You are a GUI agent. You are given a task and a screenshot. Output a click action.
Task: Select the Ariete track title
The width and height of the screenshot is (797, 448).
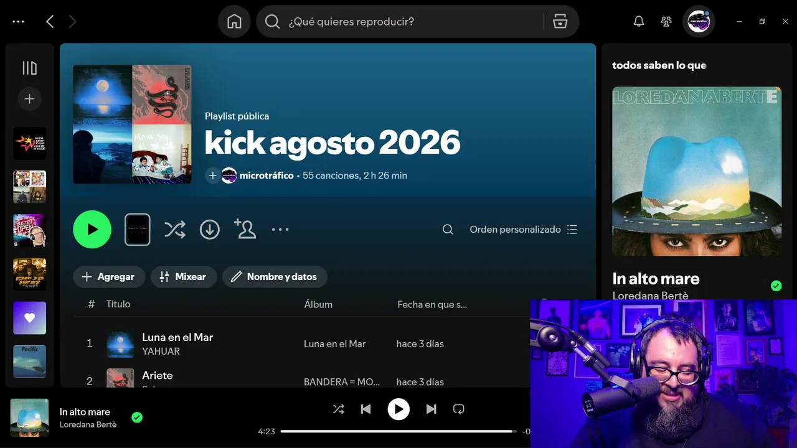tap(158, 375)
